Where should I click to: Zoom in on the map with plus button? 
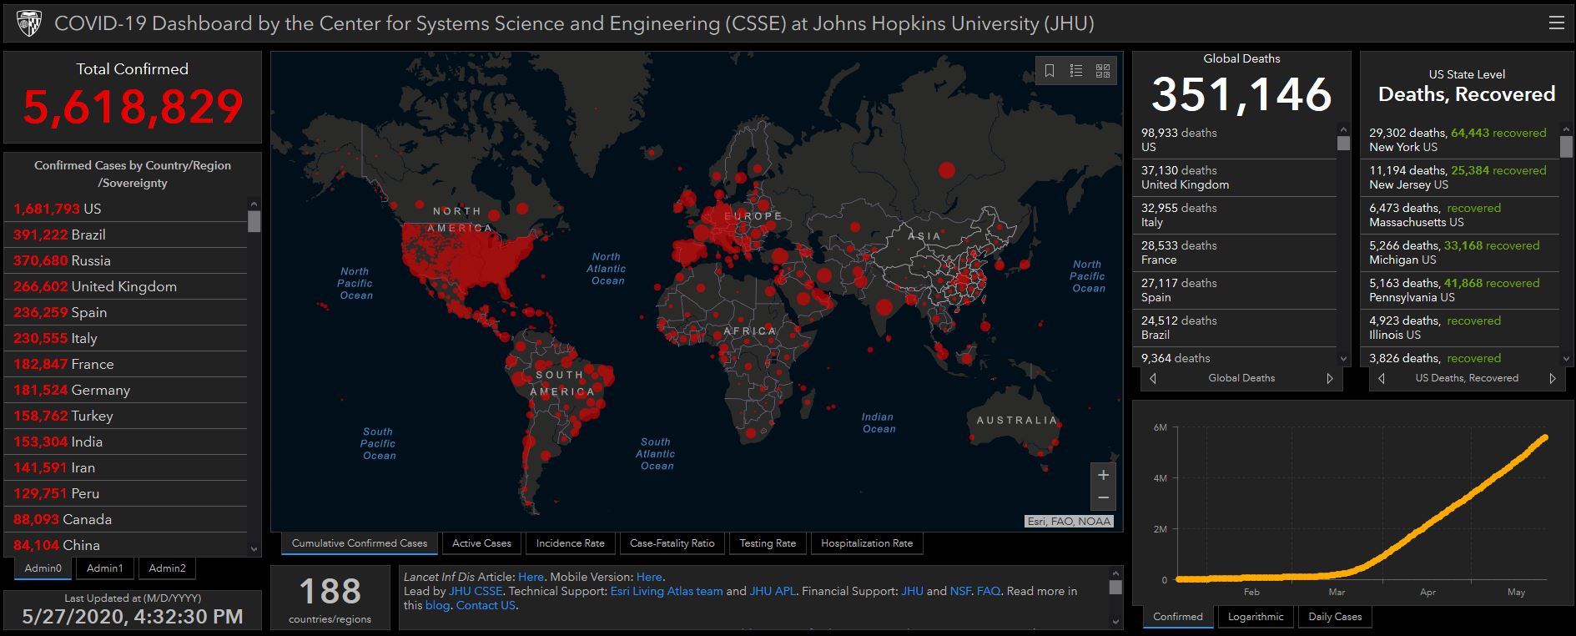pos(1103,475)
